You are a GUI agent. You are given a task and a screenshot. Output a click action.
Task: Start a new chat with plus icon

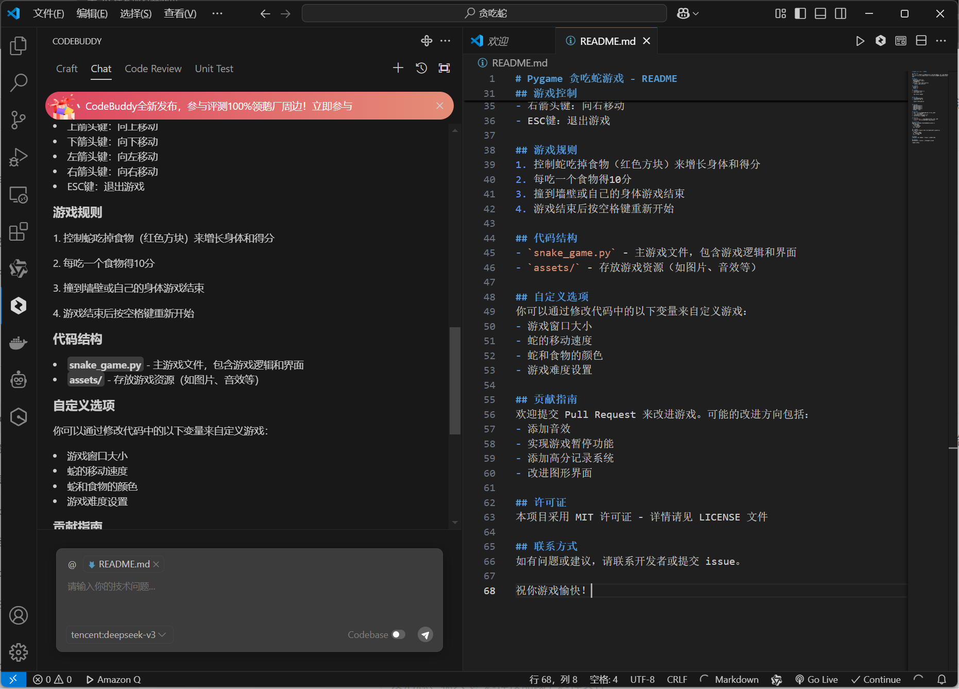(x=398, y=68)
